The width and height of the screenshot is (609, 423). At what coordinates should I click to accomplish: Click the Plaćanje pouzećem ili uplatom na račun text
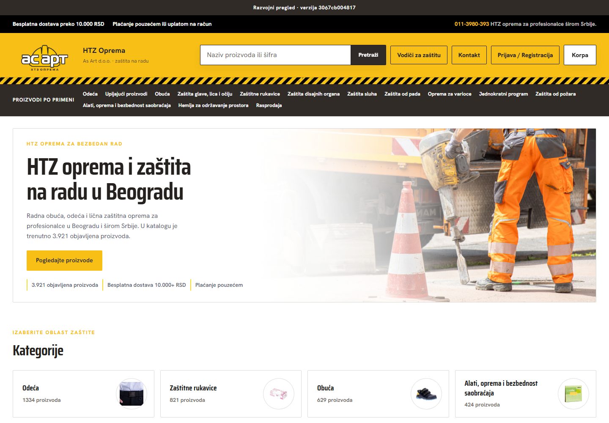pos(162,24)
